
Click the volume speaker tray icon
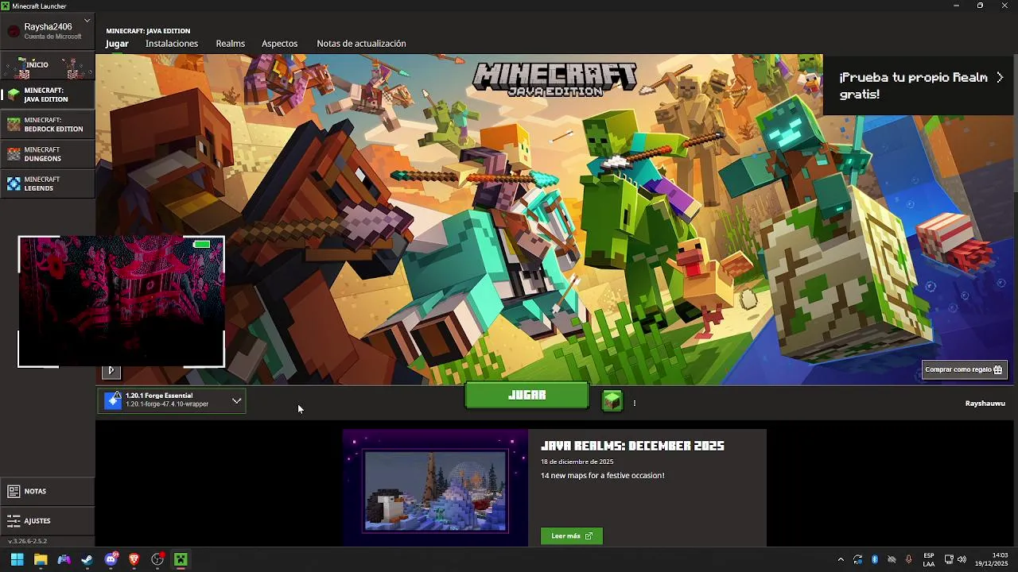(x=962, y=559)
